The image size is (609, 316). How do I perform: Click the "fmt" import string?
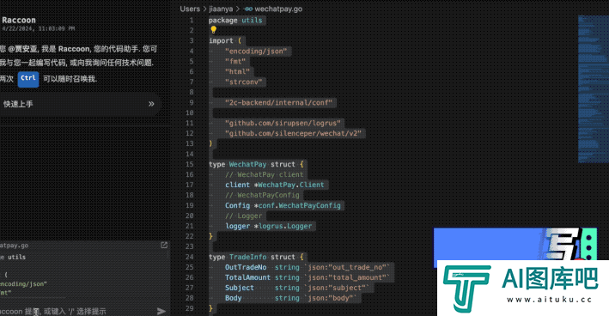click(x=235, y=61)
